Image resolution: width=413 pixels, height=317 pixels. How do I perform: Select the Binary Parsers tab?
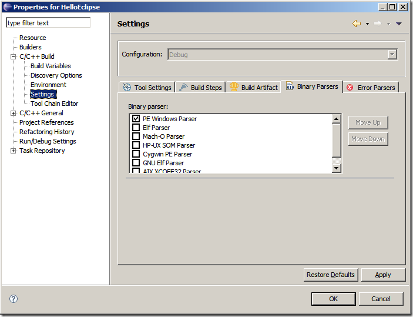[312, 86]
